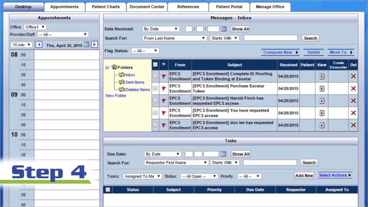The height and width of the screenshot is (207, 368).
Task: Click Compose New
Action: click(x=281, y=52)
